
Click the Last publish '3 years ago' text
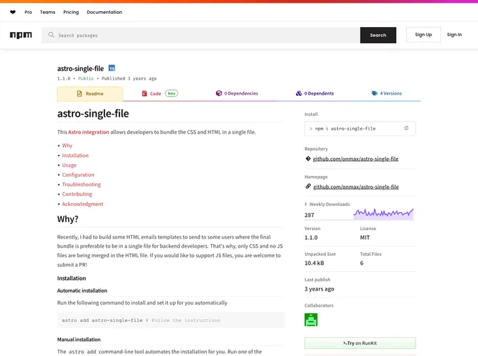(319, 289)
